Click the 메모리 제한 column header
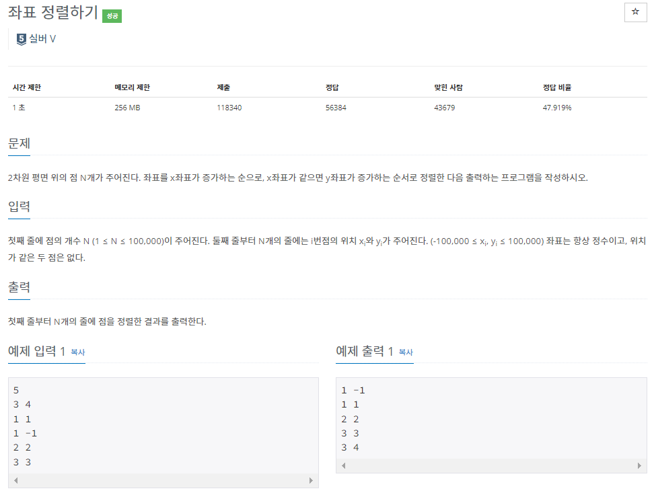This screenshot has height=499, width=654. (x=133, y=87)
